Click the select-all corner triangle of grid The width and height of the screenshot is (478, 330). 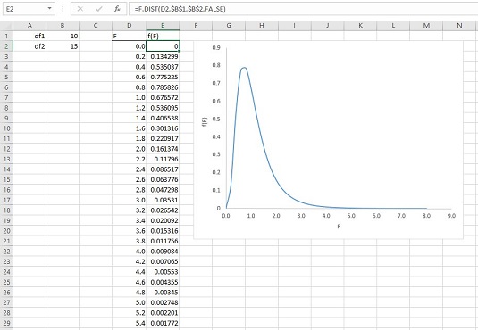6,26
